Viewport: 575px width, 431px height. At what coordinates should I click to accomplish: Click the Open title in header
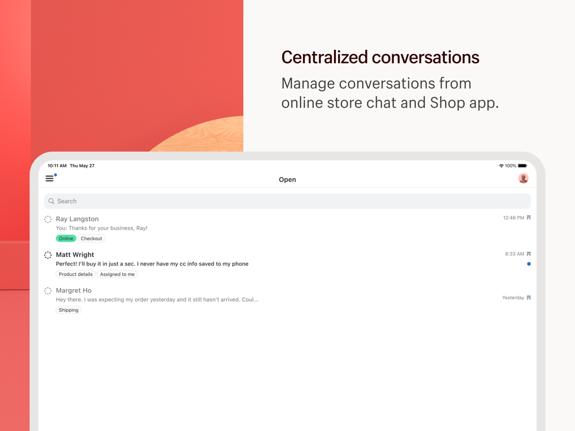pos(287,179)
